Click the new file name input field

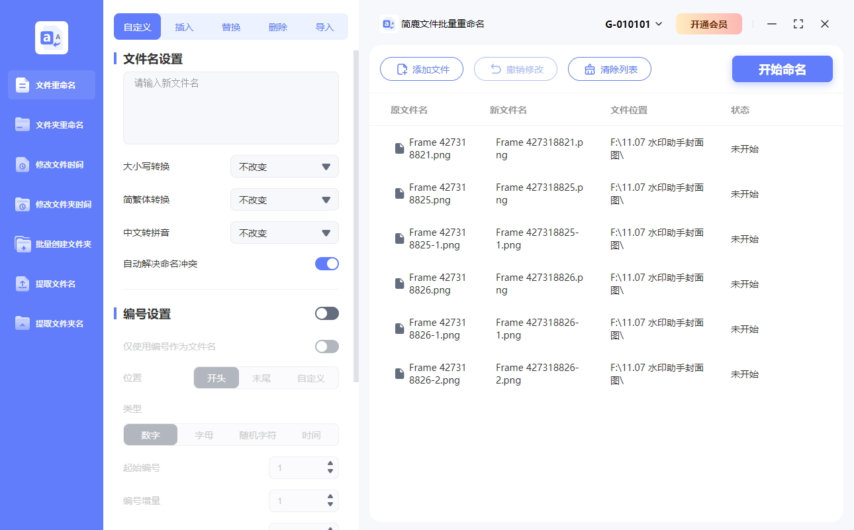(230, 106)
